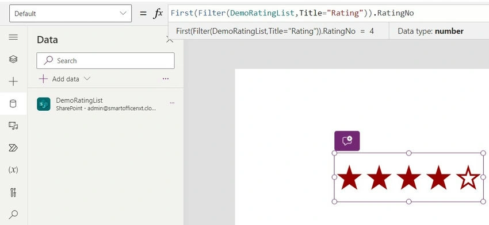This screenshot has width=489, height=225.
Task: Close the Data panel
Action: pos(170,40)
